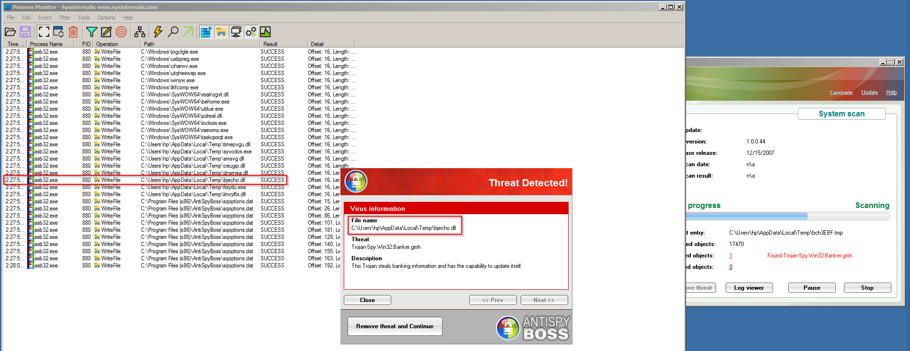Image resolution: width=910 pixels, height=351 pixels.
Task: Click the Next >> button
Action: [544, 300]
